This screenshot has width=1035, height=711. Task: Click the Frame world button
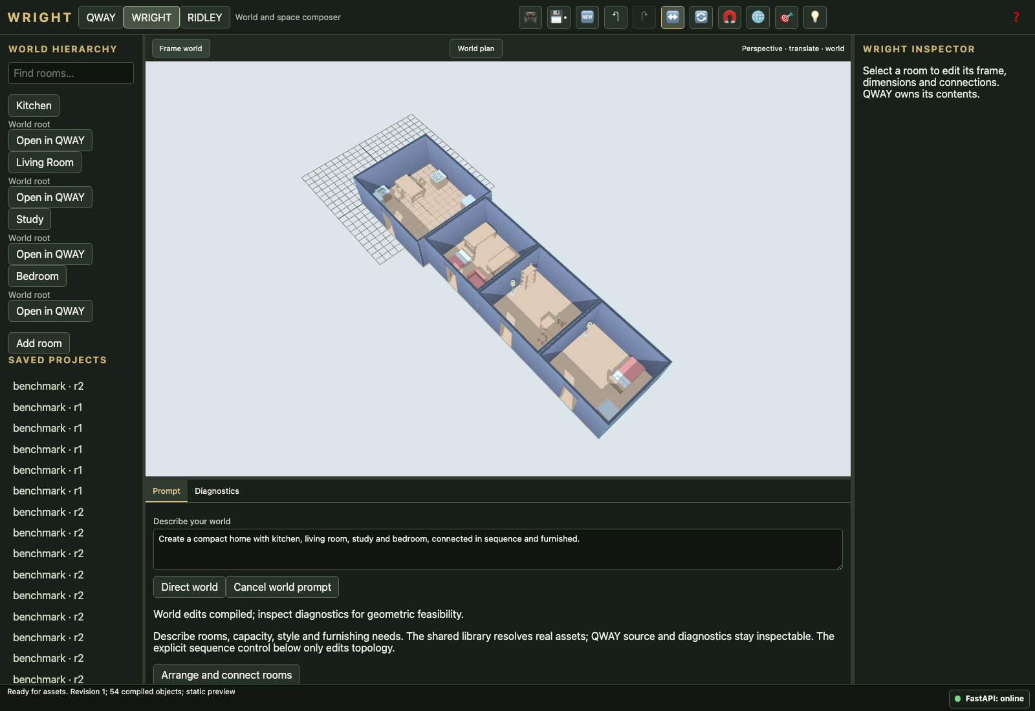point(181,48)
